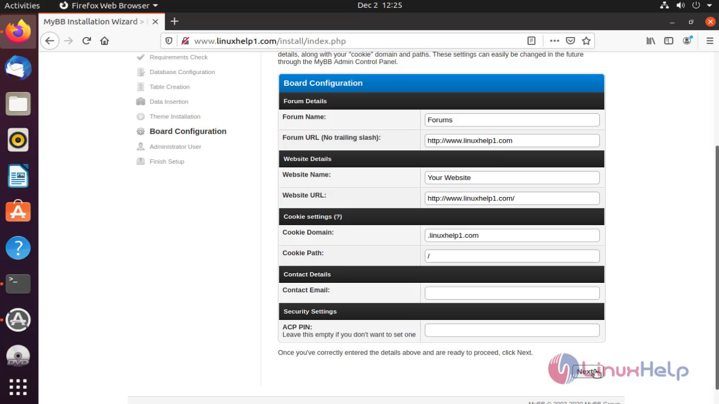This screenshot has height=404, width=719.
Task: Edit the Website Name field
Action: 512,178
